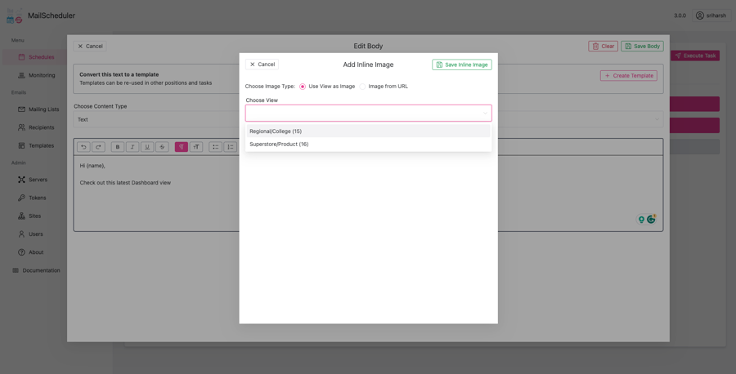This screenshot has height=374, width=736.
Task: Toggle underline formatting in editor toolbar
Action: click(x=147, y=147)
